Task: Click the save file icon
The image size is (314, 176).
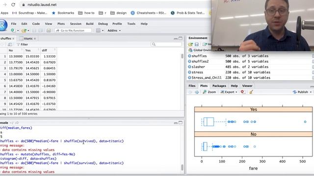Action: 34,30
